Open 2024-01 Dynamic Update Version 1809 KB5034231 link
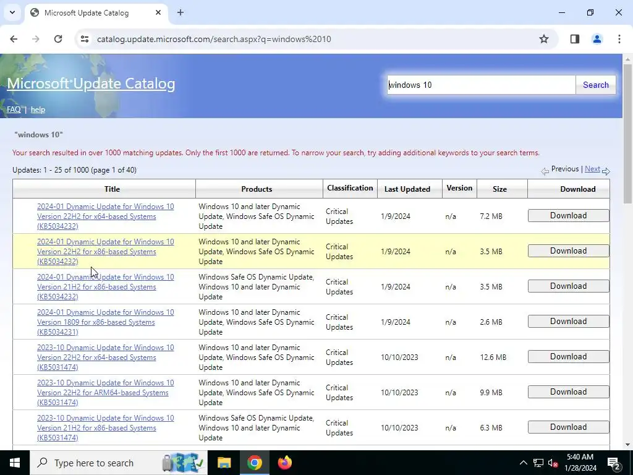This screenshot has height=475, width=633. pyautogui.click(x=105, y=322)
